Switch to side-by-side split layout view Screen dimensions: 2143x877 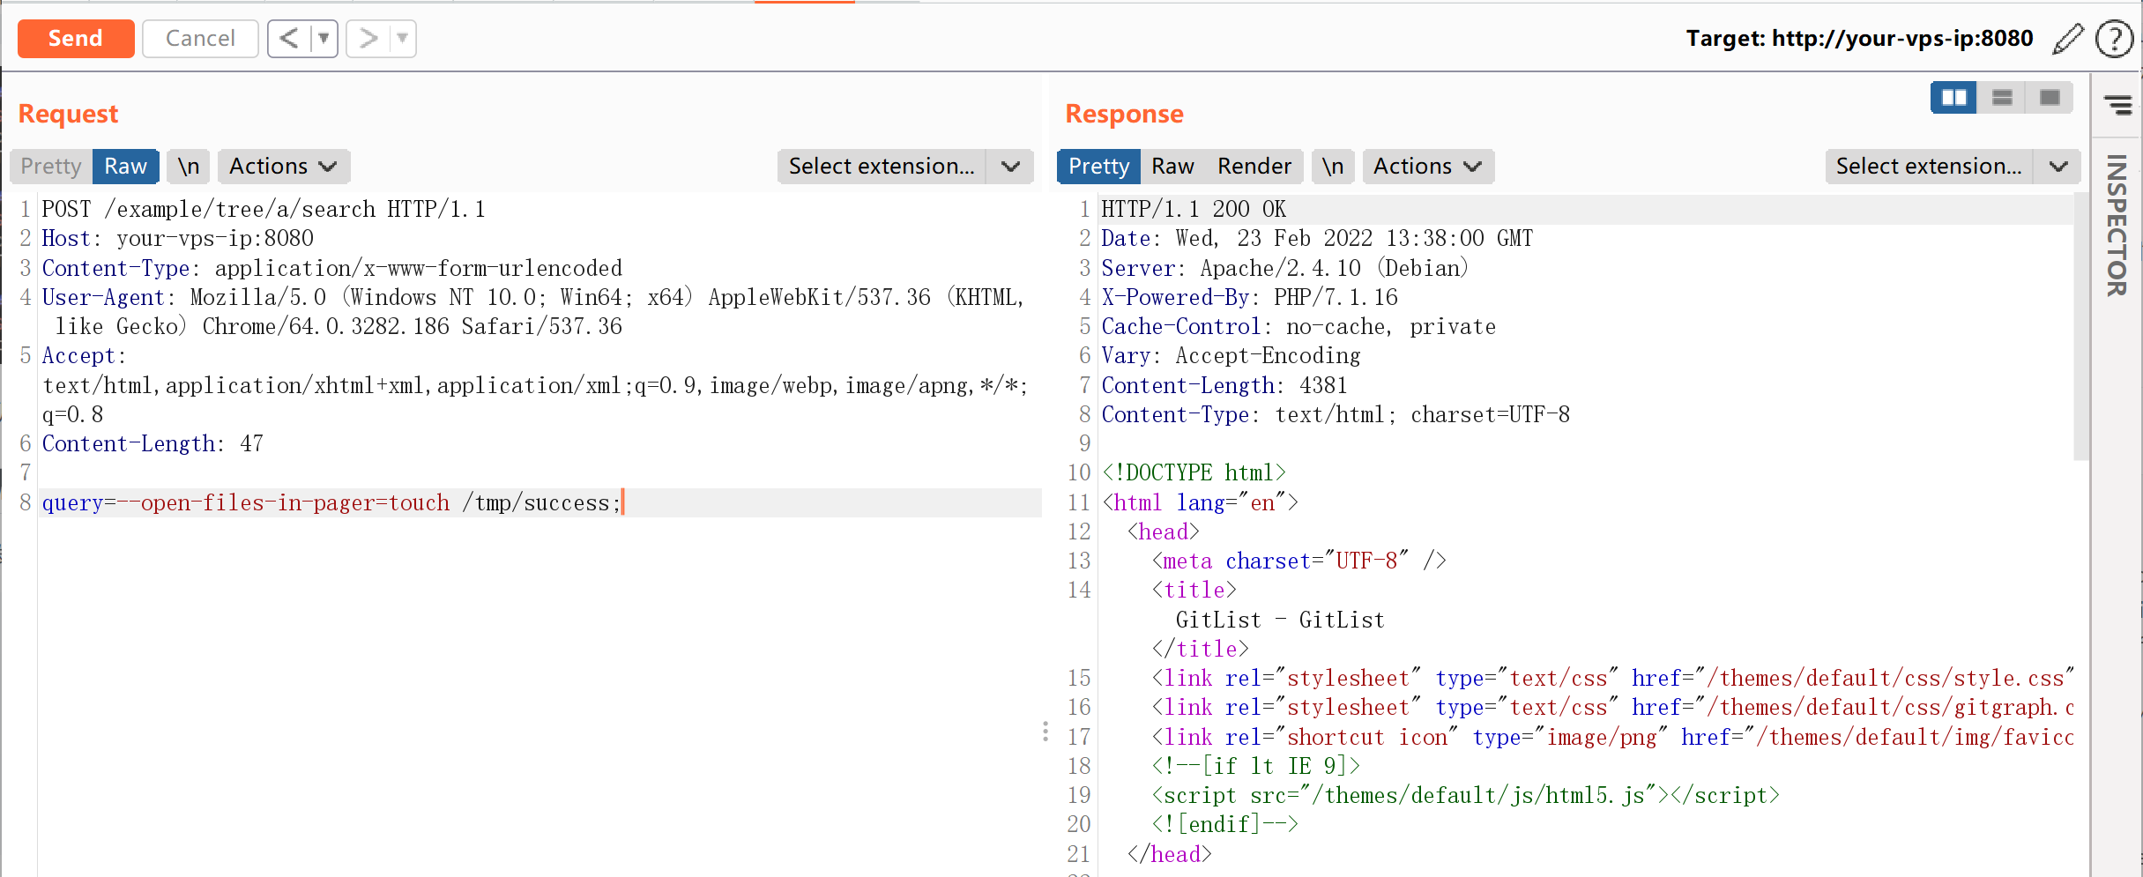[x=1953, y=98]
